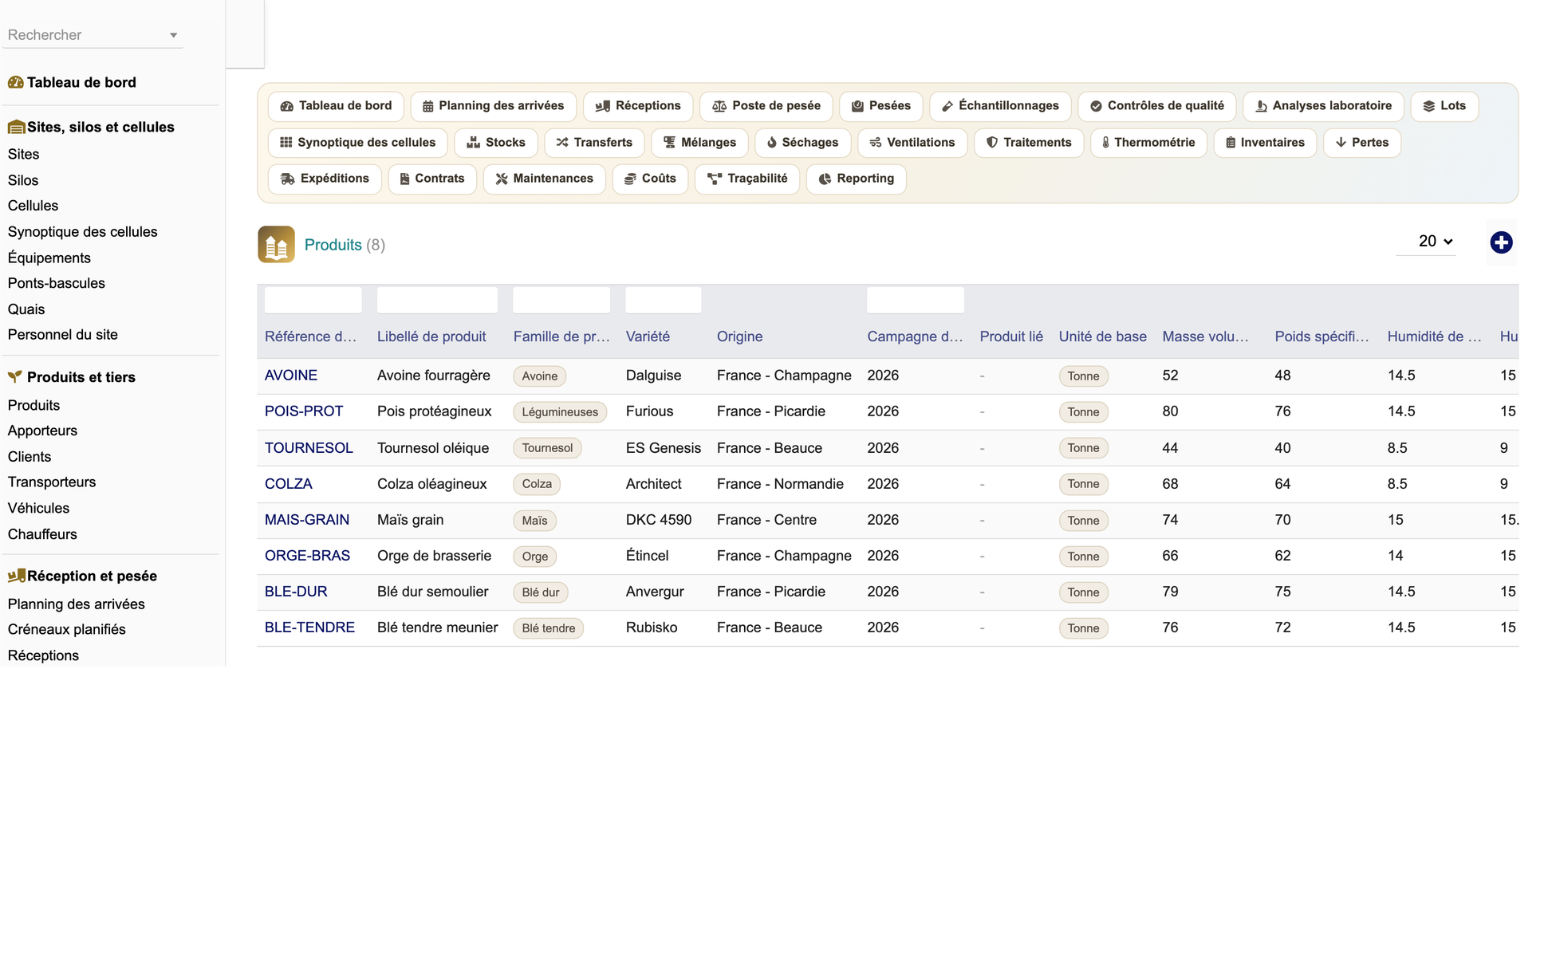
Task: Open the BLE-DUR product link
Action: tap(296, 592)
